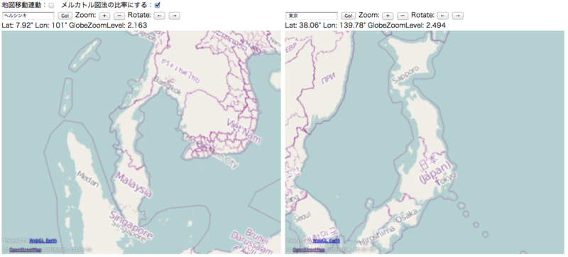Click the left map's Lat/Lon readout
The width and height of the screenshot is (568, 257).
[75, 25]
